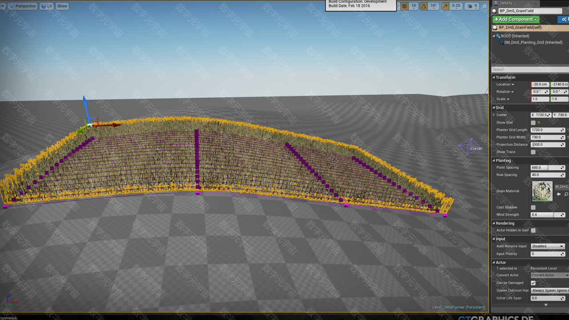The image size is (569, 320).
Task: Switch to the Details tab
Action: tap(506, 3)
